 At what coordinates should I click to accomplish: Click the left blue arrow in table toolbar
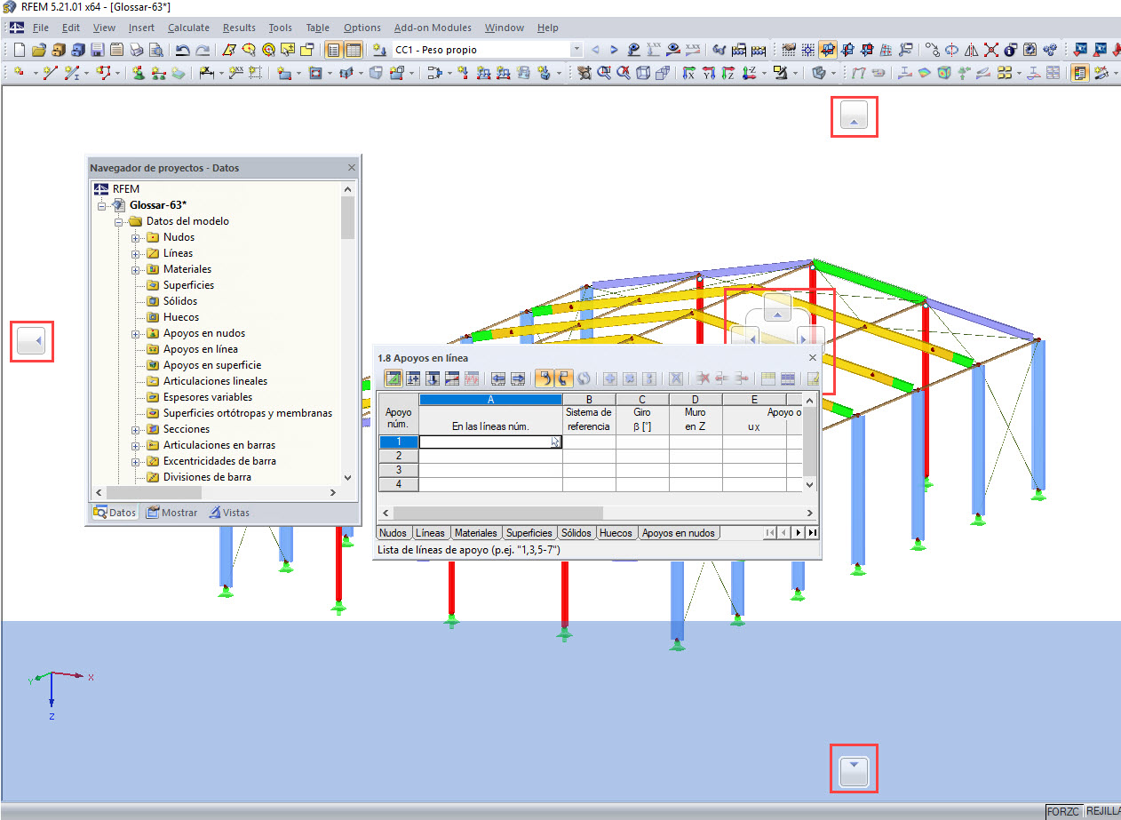pyautogui.click(x=498, y=378)
